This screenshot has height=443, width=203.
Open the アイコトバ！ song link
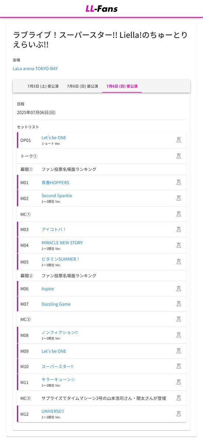tap(54, 229)
